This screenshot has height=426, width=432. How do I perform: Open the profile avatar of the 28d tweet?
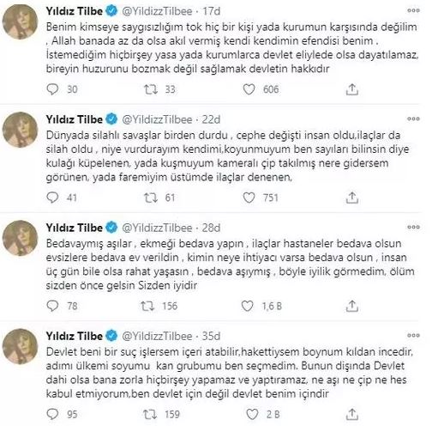(x=20, y=238)
